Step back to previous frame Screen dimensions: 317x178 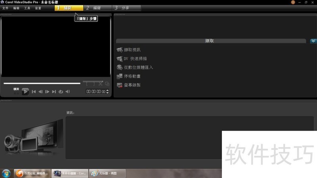pyautogui.click(x=40, y=92)
